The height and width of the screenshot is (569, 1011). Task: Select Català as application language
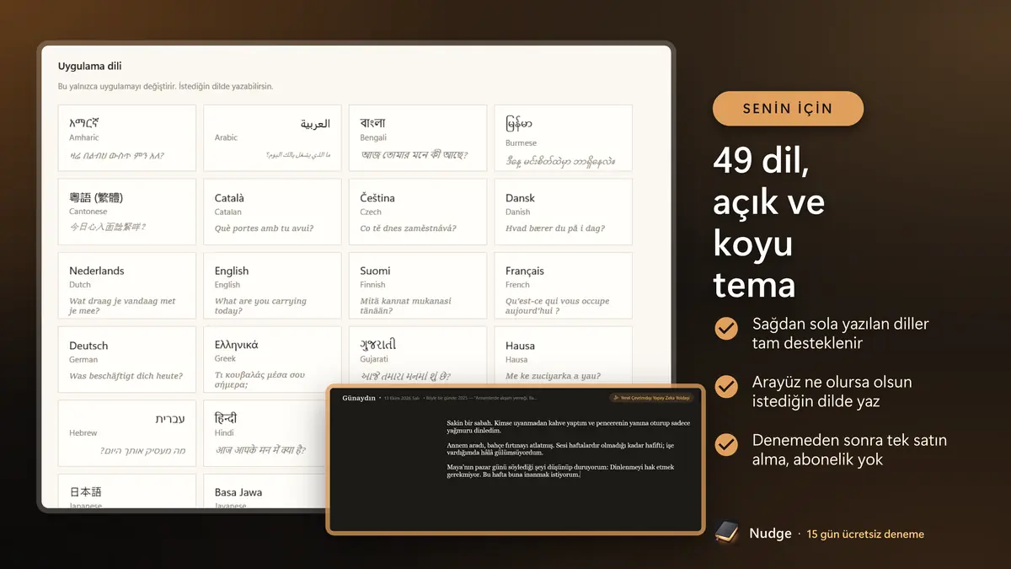[272, 212]
